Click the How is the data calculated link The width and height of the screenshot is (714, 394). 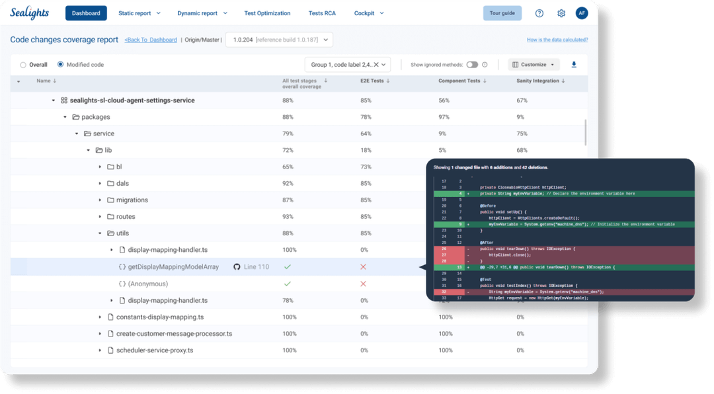coord(559,40)
